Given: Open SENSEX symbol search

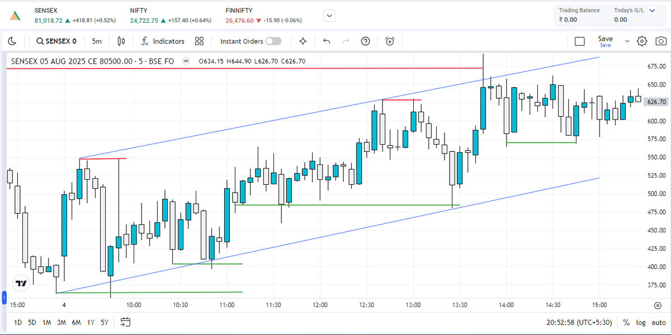Looking at the screenshot, I should 56,41.
